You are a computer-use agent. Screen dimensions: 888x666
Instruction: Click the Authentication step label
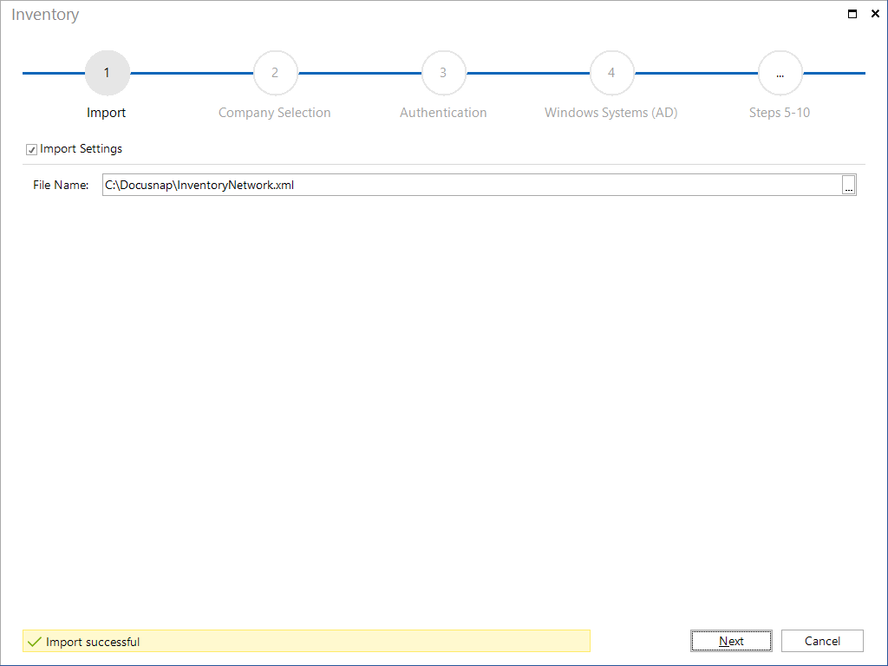[443, 113]
